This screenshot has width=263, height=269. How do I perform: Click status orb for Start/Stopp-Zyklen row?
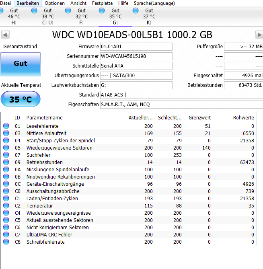pyautogui.click(x=6, y=140)
